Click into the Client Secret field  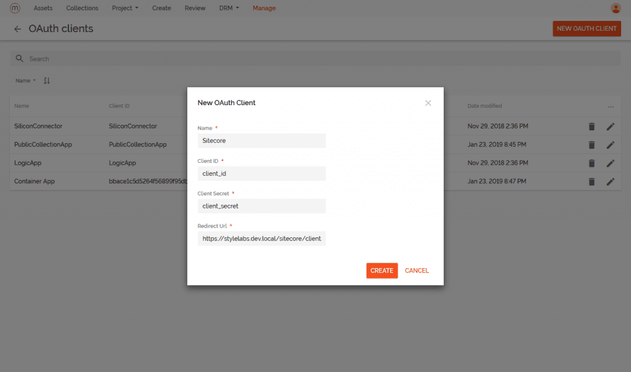click(261, 206)
